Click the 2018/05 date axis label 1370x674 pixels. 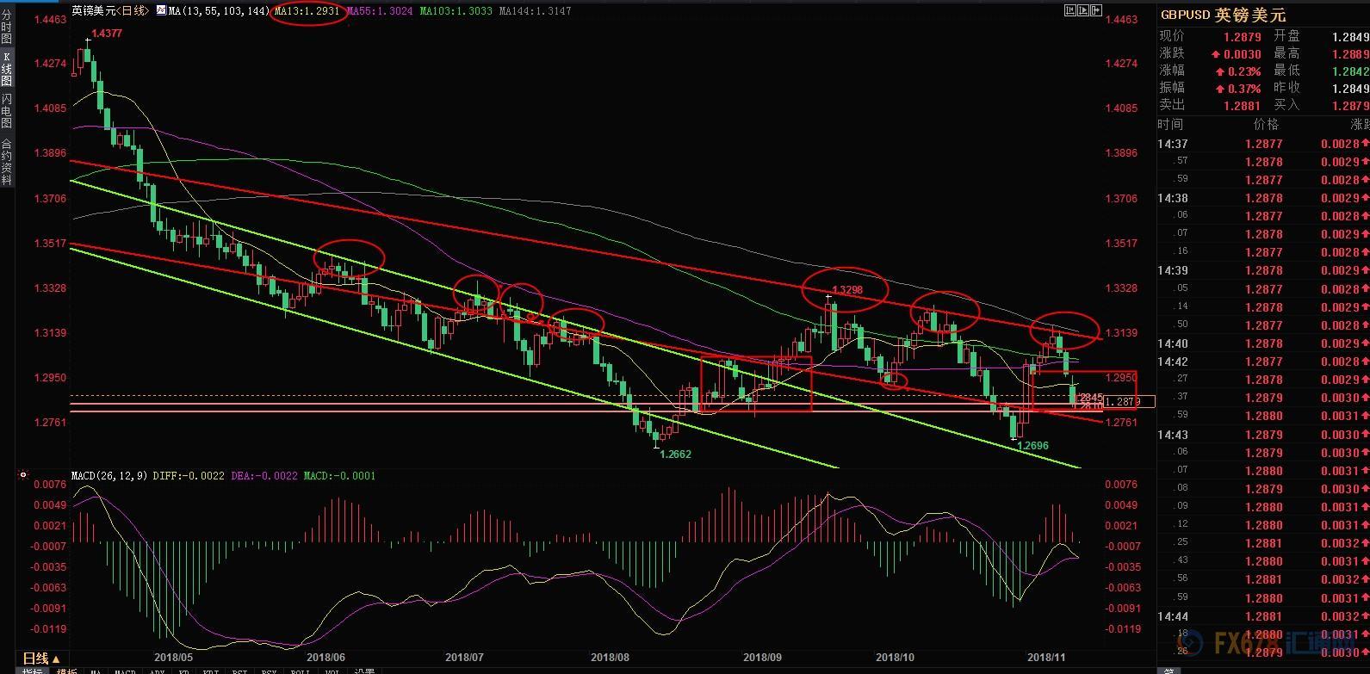coord(172,657)
